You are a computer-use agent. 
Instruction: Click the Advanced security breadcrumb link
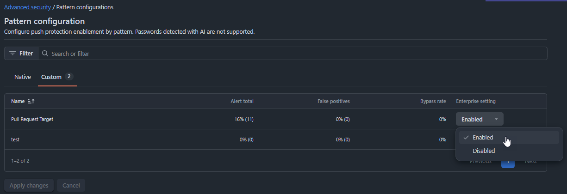click(x=27, y=7)
